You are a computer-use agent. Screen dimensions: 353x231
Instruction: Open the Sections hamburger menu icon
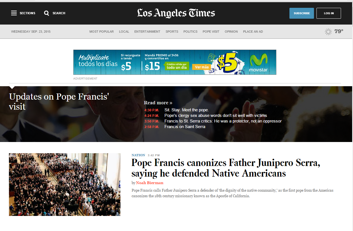point(14,13)
